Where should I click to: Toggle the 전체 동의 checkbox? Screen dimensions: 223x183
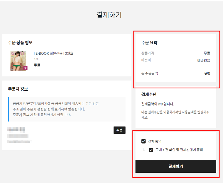pos(143,141)
